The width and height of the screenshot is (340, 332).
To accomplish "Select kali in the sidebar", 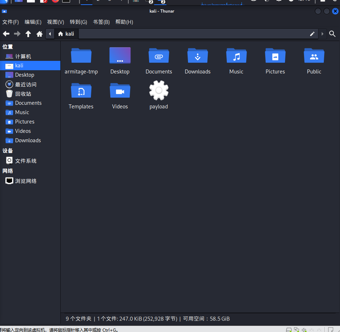I will tap(30, 66).
